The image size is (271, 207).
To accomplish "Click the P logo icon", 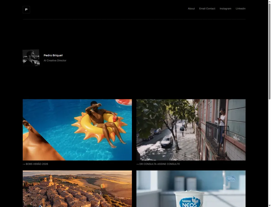I will coord(26,10).
